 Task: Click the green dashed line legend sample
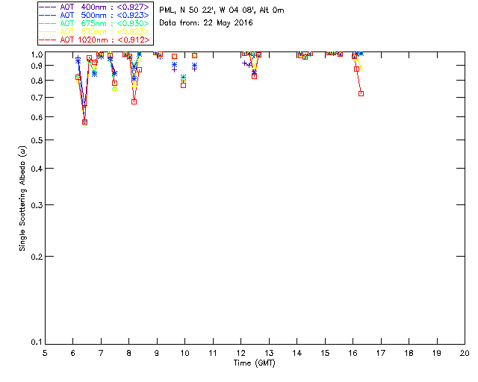pyautogui.click(x=48, y=23)
